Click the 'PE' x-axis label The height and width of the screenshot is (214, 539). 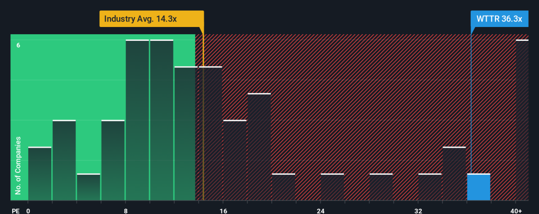tap(14, 211)
